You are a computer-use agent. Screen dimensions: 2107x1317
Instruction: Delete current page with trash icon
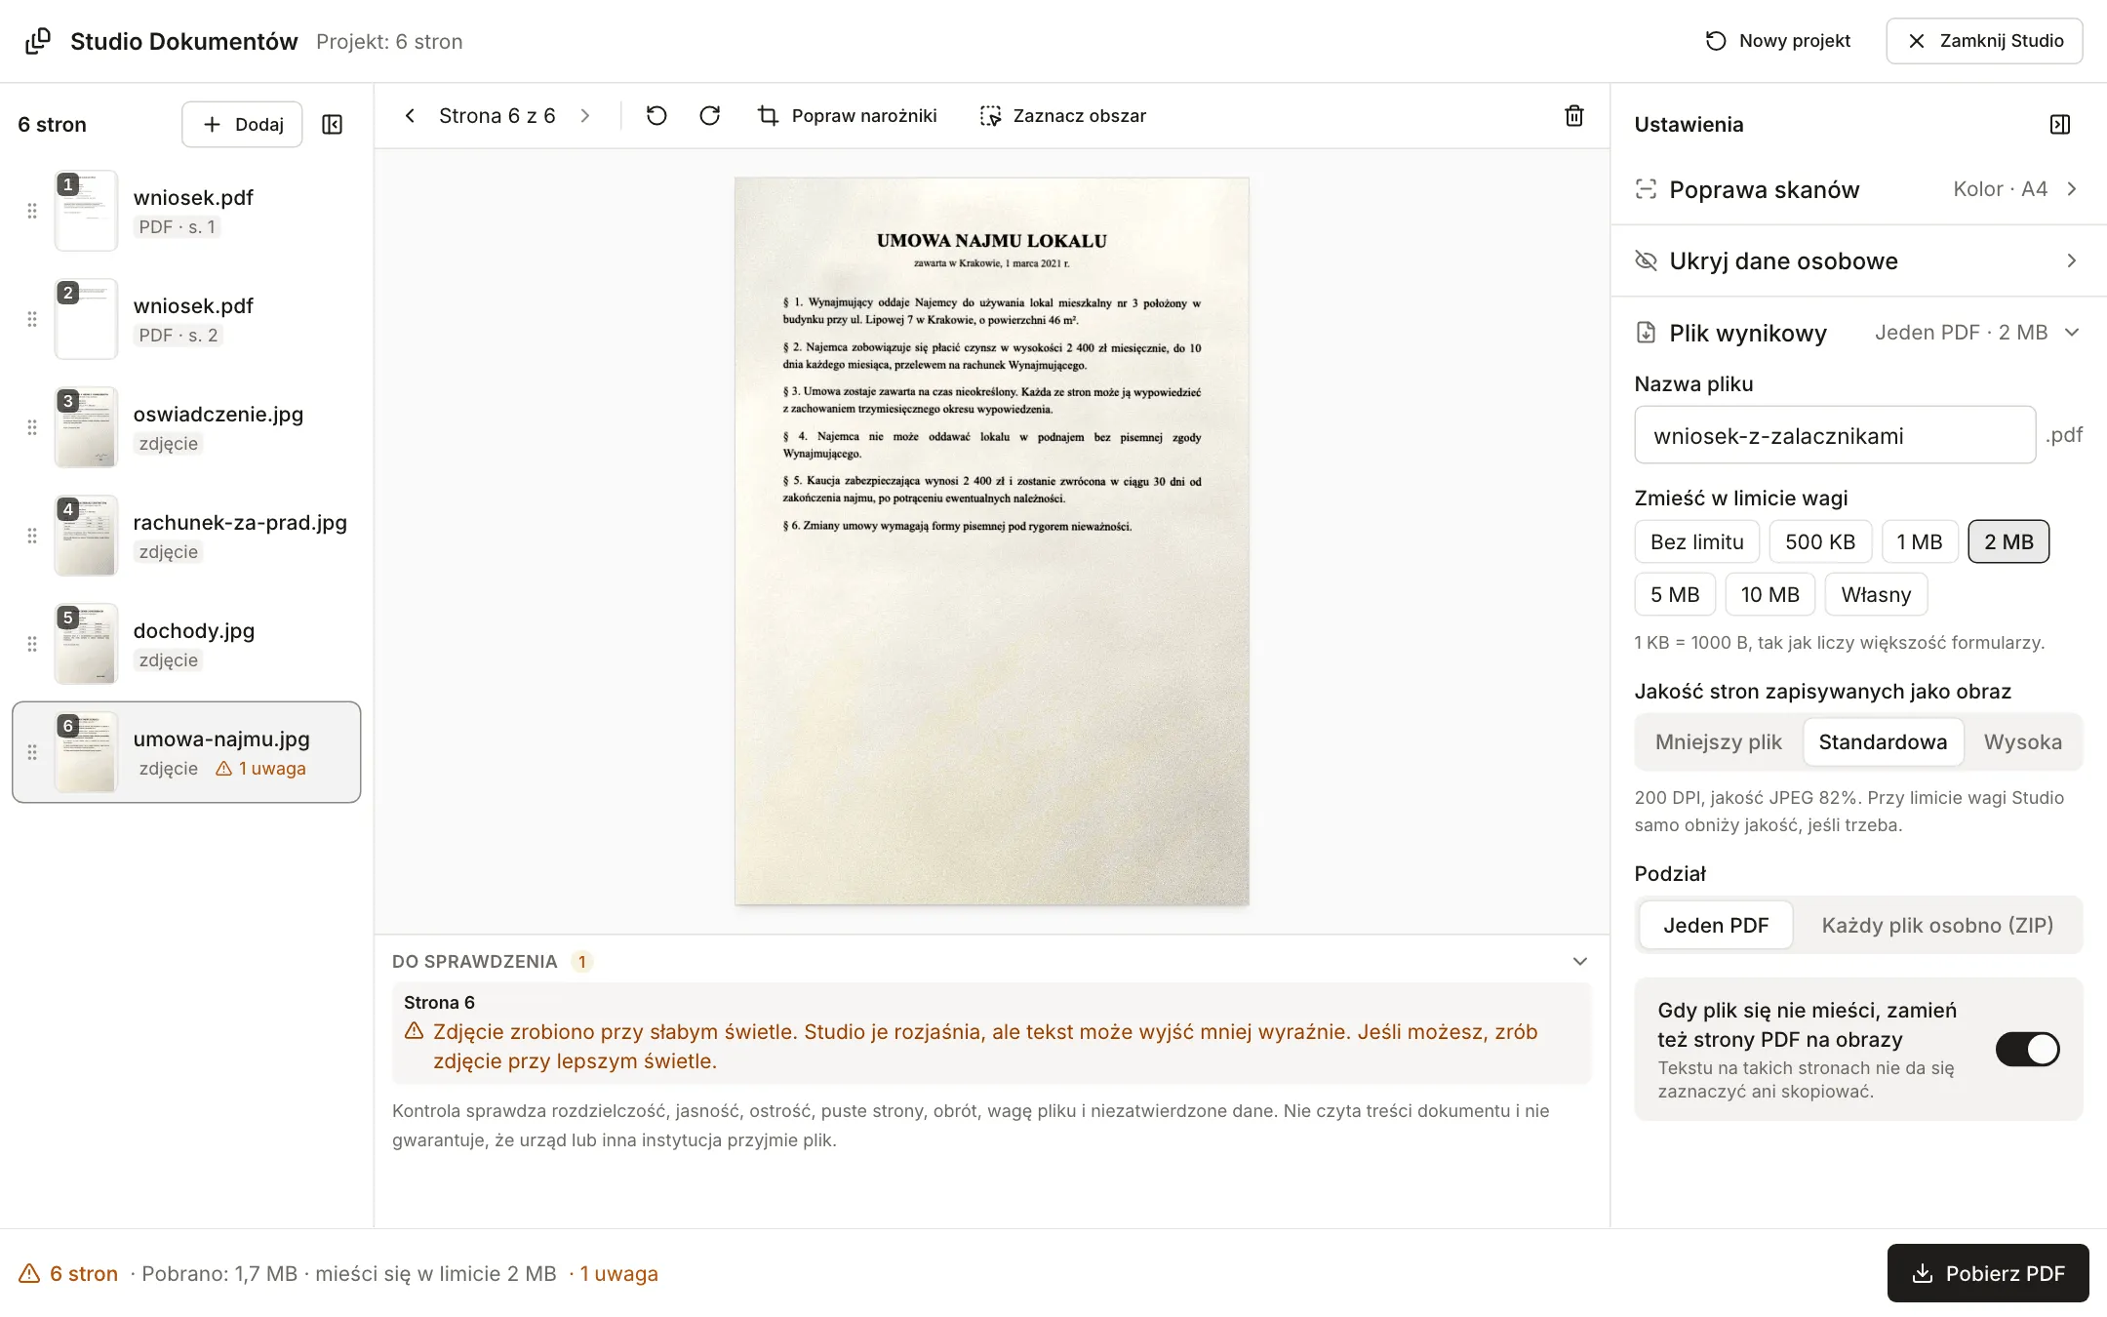pyautogui.click(x=1574, y=116)
